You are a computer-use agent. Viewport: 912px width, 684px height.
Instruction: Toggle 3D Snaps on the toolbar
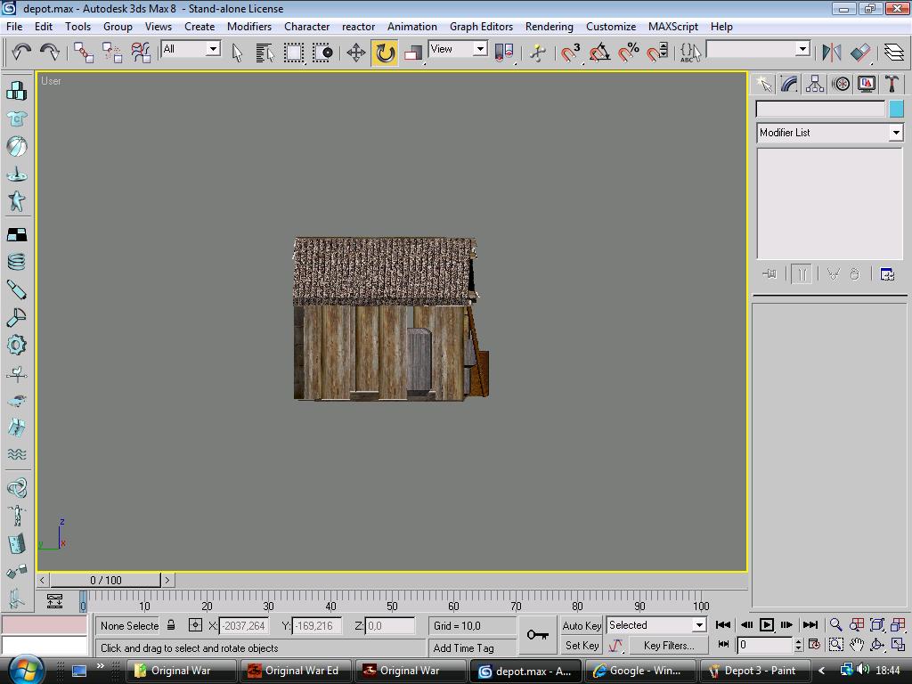(x=571, y=53)
